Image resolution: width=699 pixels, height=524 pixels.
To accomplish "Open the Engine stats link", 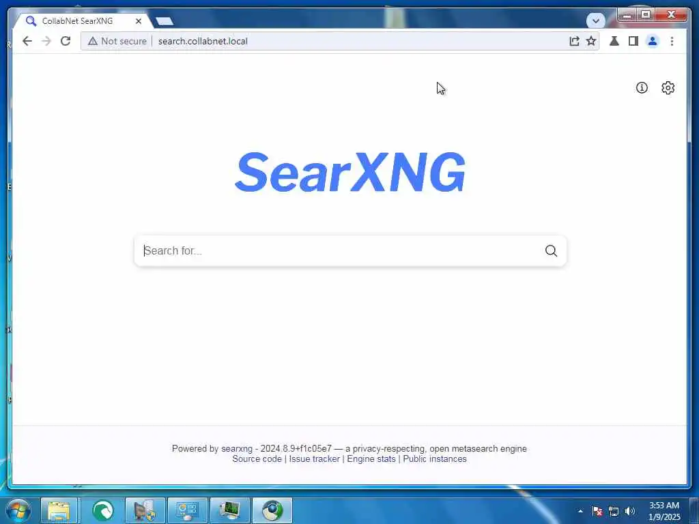I will [x=371, y=459].
